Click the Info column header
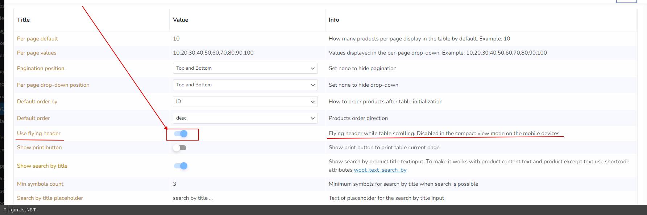This screenshot has height=215, width=647. (334, 20)
